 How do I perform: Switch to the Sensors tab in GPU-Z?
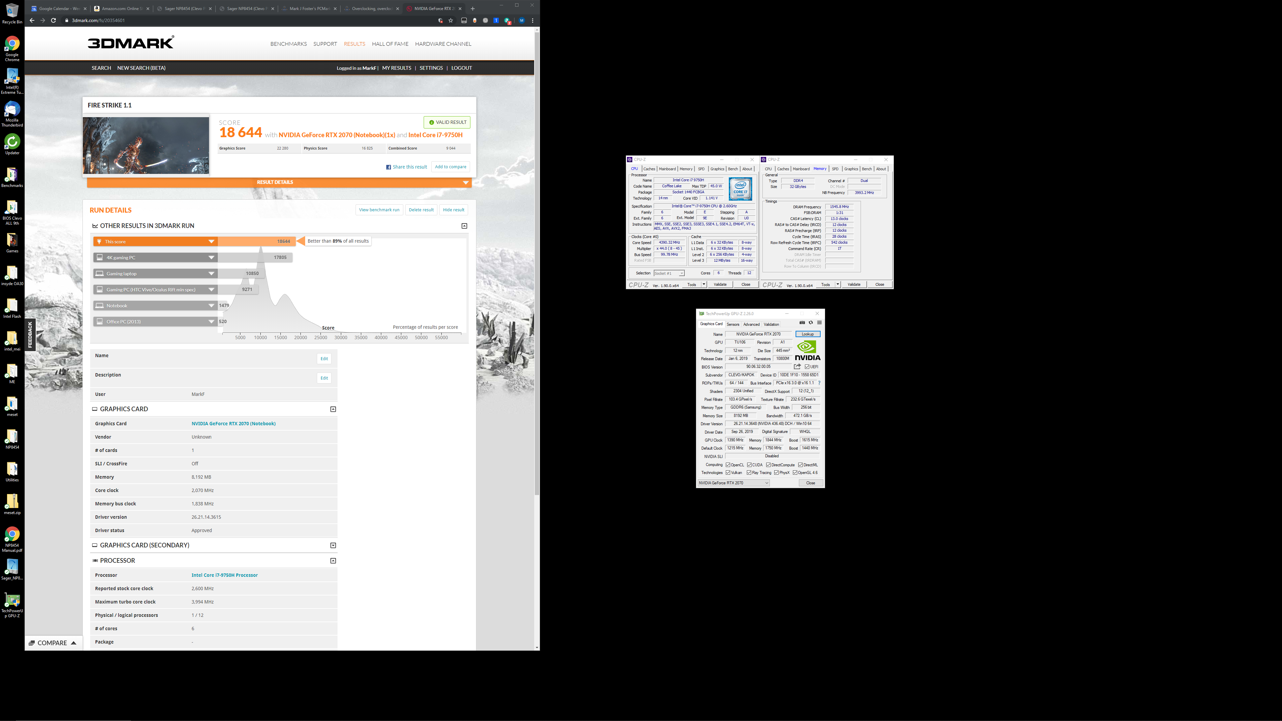pos(733,324)
